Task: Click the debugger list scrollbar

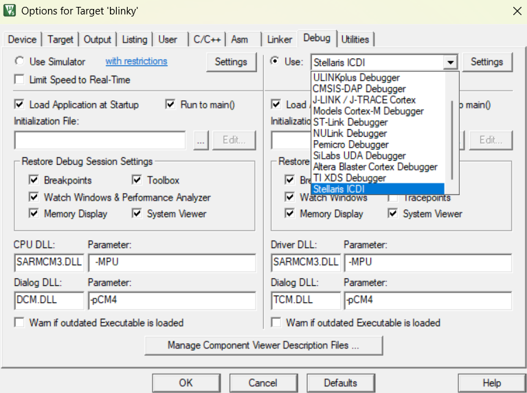Action: point(452,140)
